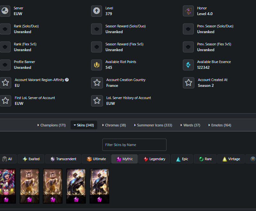This screenshot has height=211, width=256.
Task: Click the Rank (Flex 5v5) emblem icon
Action: click(x=5, y=47)
